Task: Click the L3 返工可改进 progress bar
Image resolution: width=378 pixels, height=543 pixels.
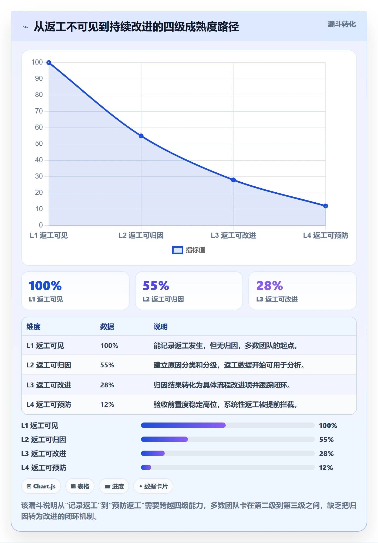Action: click(x=228, y=453)
